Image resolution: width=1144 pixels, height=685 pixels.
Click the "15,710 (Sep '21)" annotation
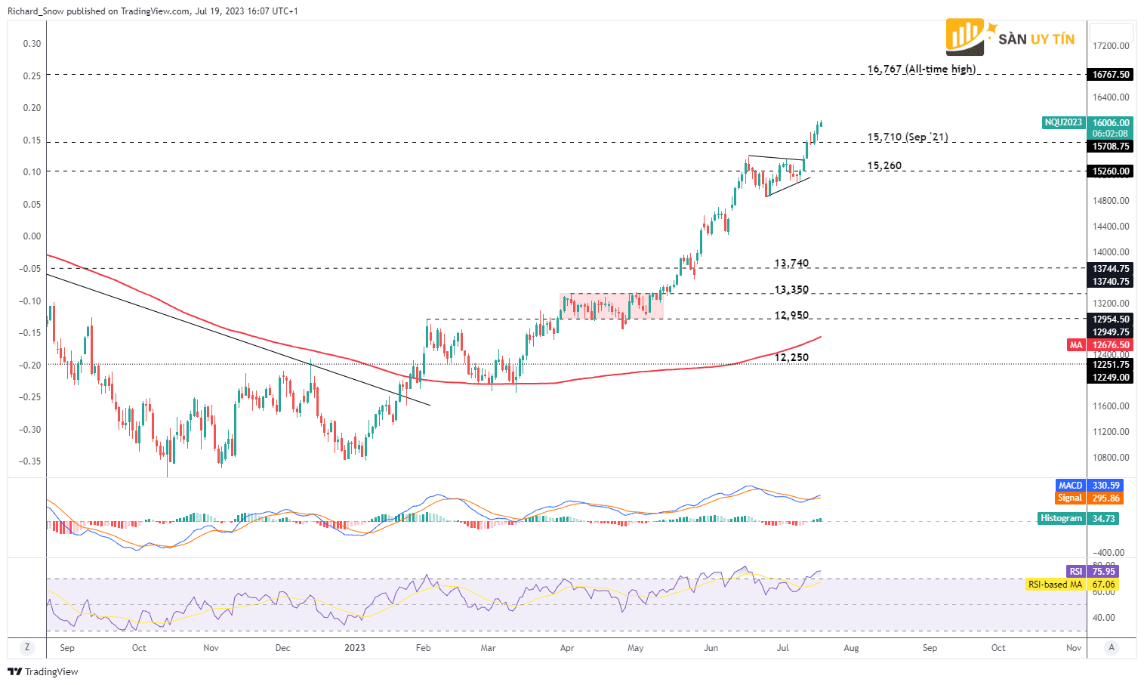[x=908, y=137]
